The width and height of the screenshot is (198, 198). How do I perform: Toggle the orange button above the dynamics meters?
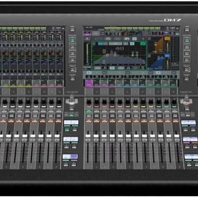[167, 39]
